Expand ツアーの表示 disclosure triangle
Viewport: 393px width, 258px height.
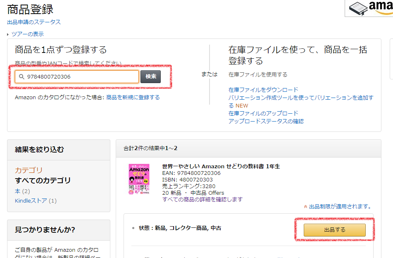click(x=8, y=34)
